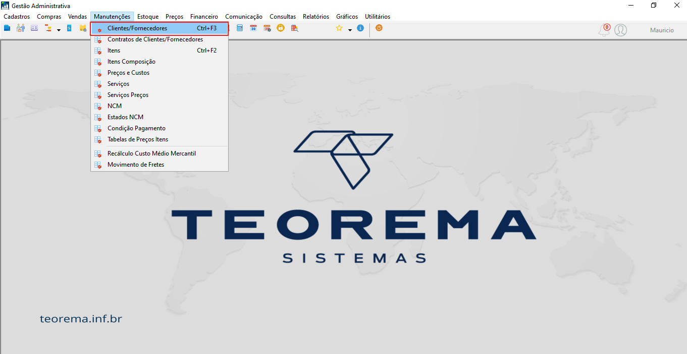
Task: Expand the favorites star dropdown arrow
Action: [350, 30]
